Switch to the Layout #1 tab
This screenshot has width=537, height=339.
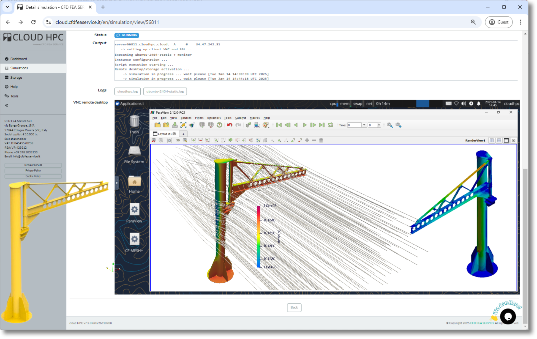click(x=165, y=134)
